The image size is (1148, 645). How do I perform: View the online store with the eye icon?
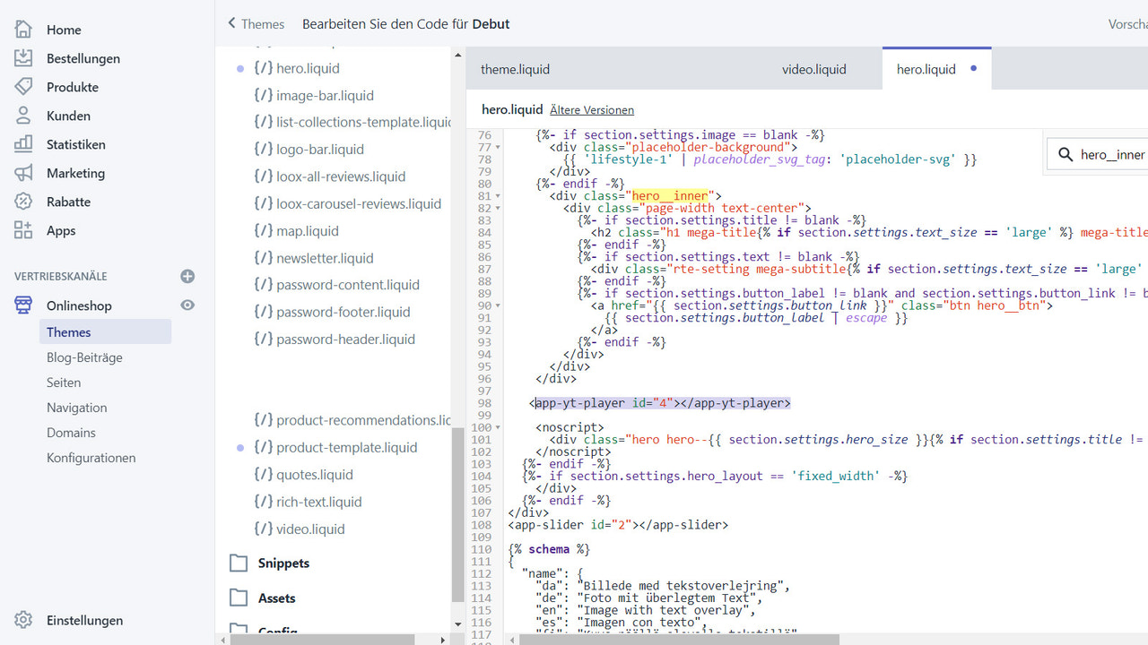tap(187, 305)
